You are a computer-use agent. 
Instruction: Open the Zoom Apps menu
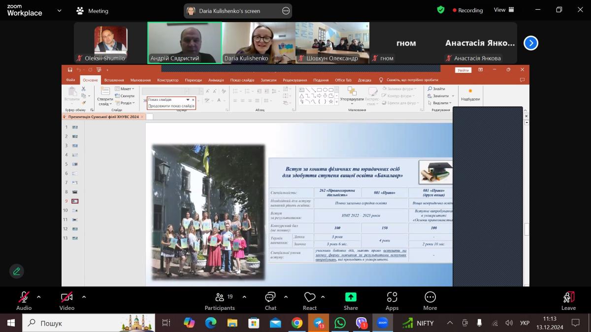(x=392, y=301)
